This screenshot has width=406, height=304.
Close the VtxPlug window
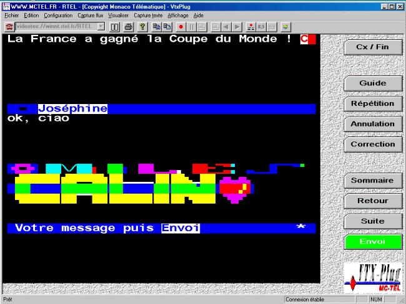click(x=400, y=7)
